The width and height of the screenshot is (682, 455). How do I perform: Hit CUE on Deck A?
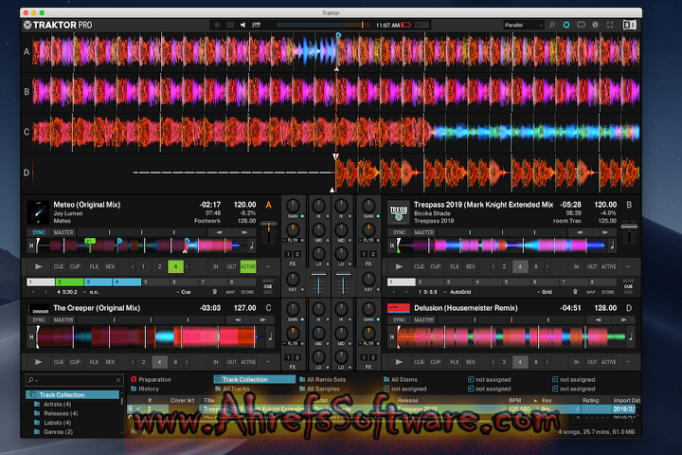pos(59,266)
